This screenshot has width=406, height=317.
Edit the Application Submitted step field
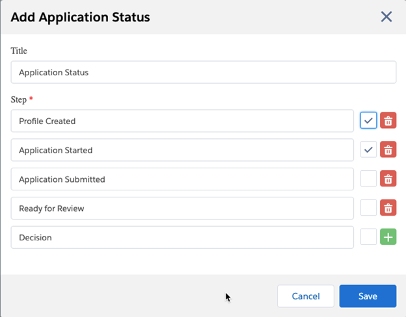pyautogui.click(x=182, y=179)
